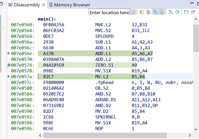Viewport: 199px width, 139px height.
Task: Click the vertical scrollbar up arrow
Action: coord(196,19)
